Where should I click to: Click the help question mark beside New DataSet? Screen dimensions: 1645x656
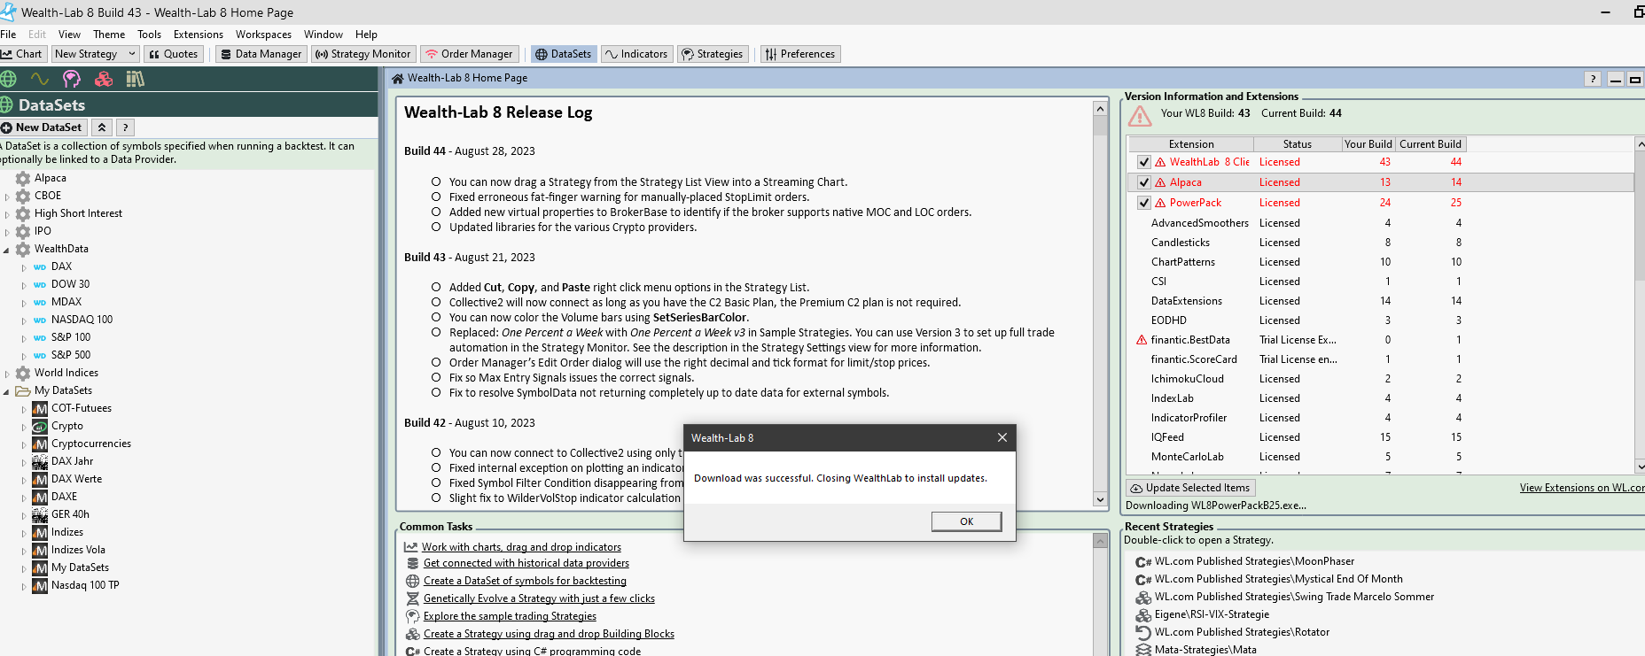pyautogui.click(x=125, y=127)
